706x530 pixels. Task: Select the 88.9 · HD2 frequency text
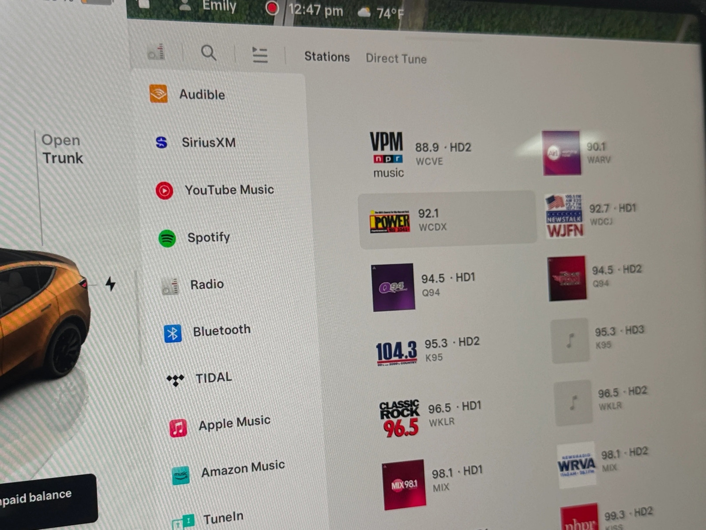[443, 147]
